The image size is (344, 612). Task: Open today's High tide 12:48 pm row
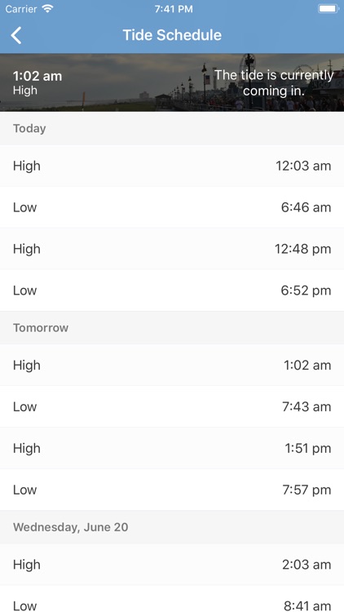pos(172,249)
